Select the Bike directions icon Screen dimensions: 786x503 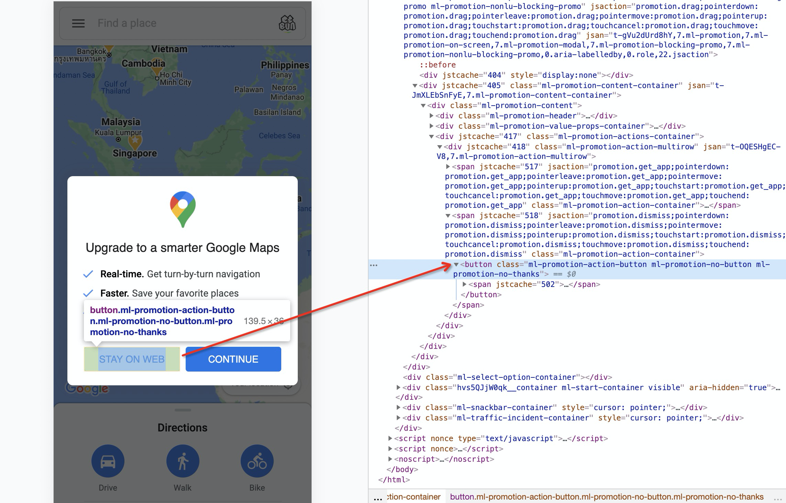click(257, 461)
